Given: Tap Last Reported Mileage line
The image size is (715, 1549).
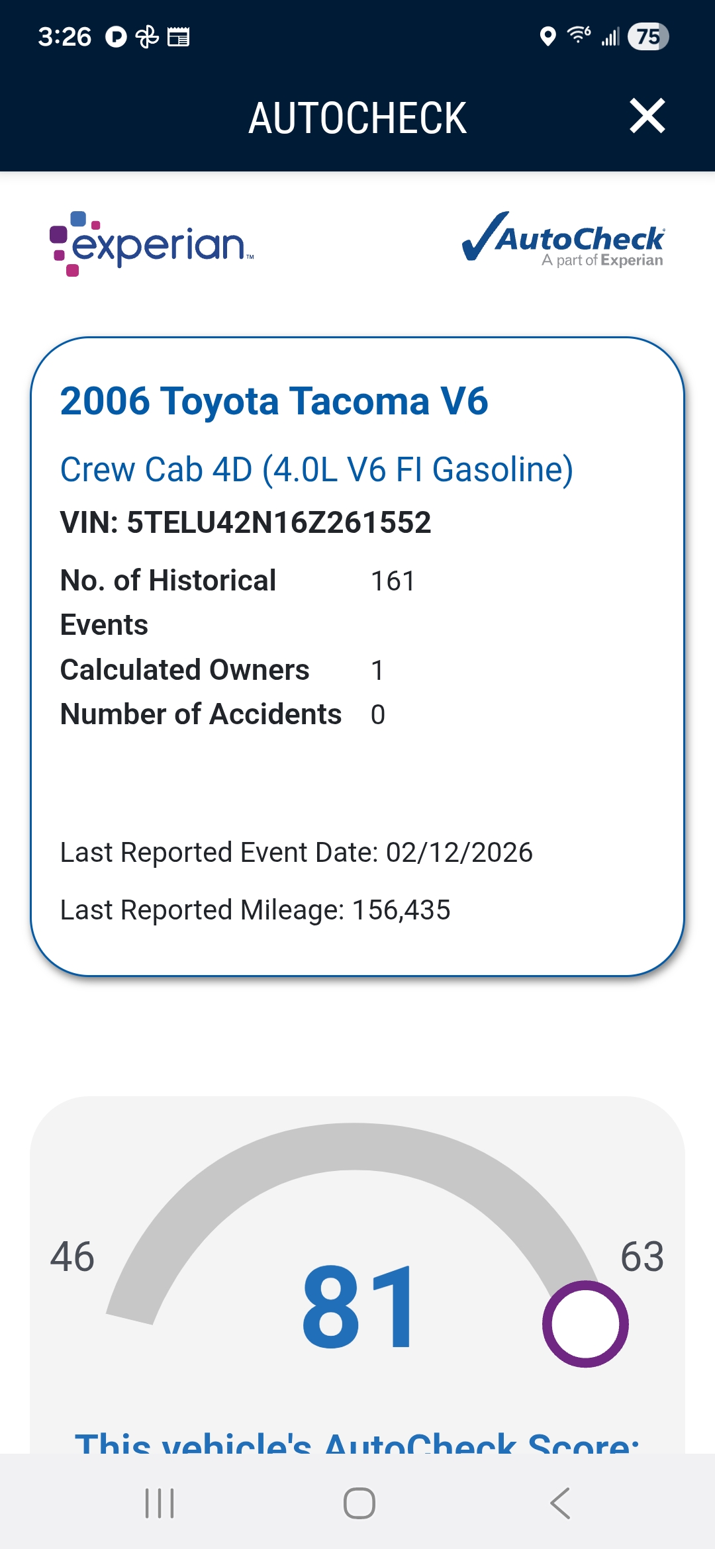Looking at the screenshot, I should (x=255, y=910).
